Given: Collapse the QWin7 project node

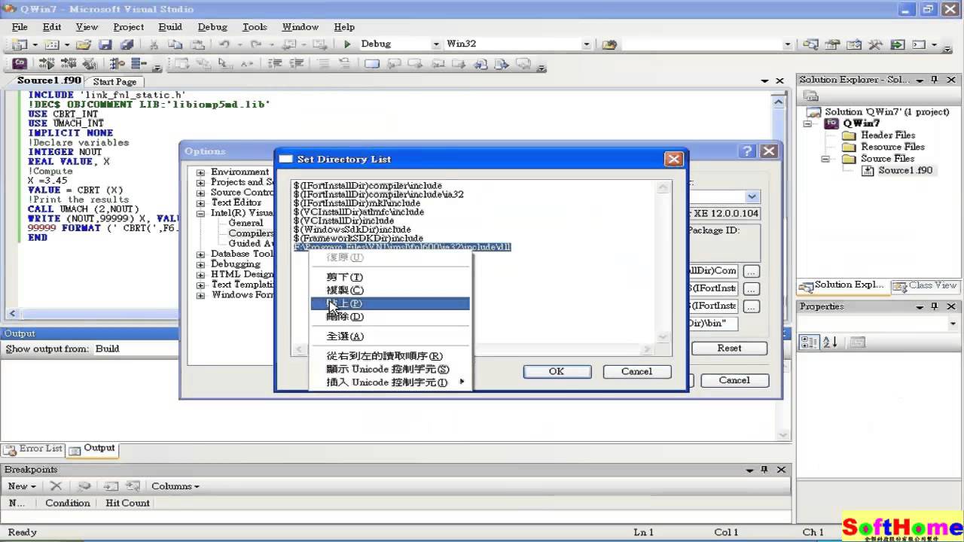Looking at the screenshot, I should (807, 124).
